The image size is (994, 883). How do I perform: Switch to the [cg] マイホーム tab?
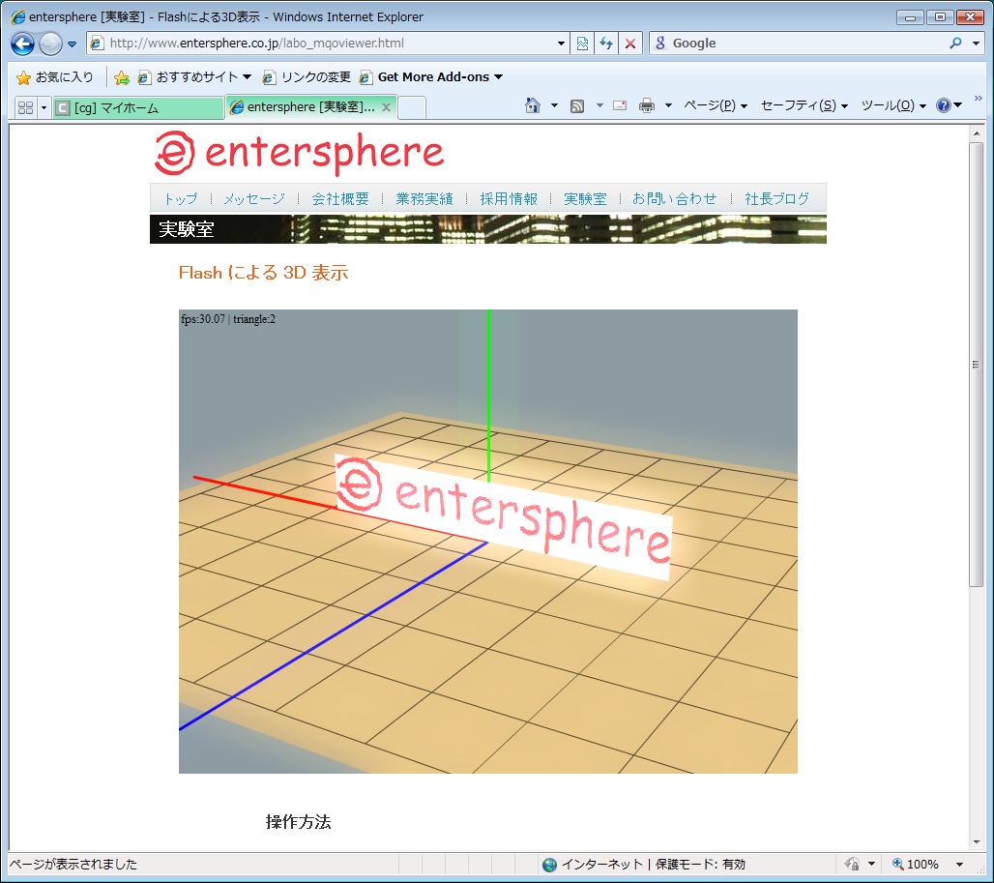coord(137,107)
